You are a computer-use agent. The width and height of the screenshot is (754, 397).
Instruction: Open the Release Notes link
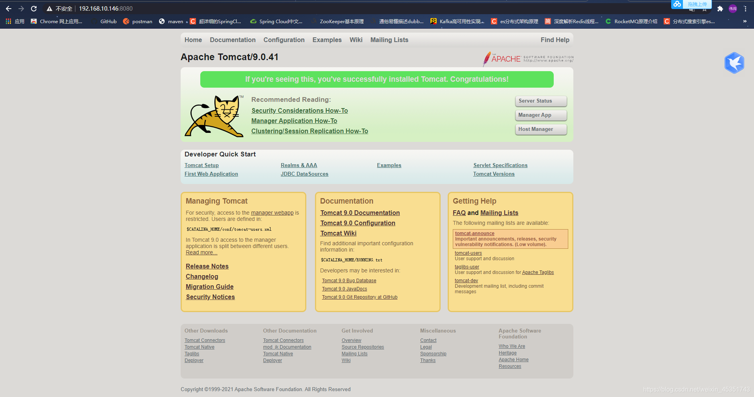point(207,267)
